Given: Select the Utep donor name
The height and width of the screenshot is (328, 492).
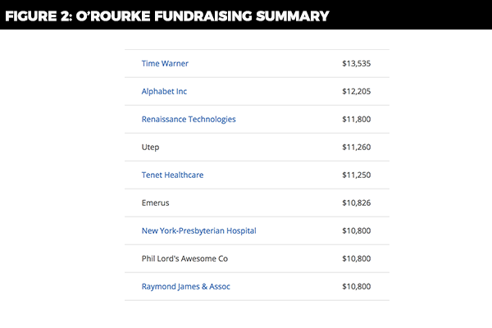Looking at the screenshot, I should point(150,147).
